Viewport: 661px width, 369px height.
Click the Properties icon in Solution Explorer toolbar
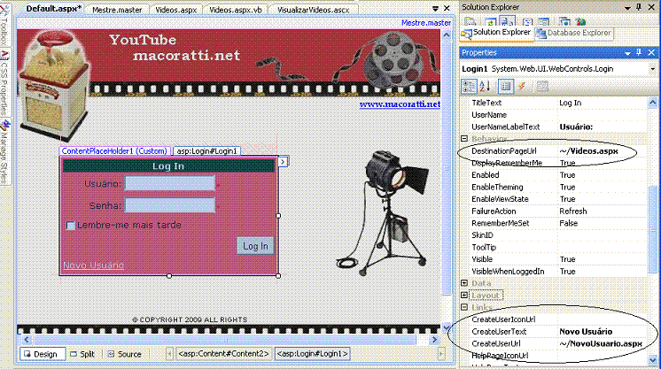470,21
